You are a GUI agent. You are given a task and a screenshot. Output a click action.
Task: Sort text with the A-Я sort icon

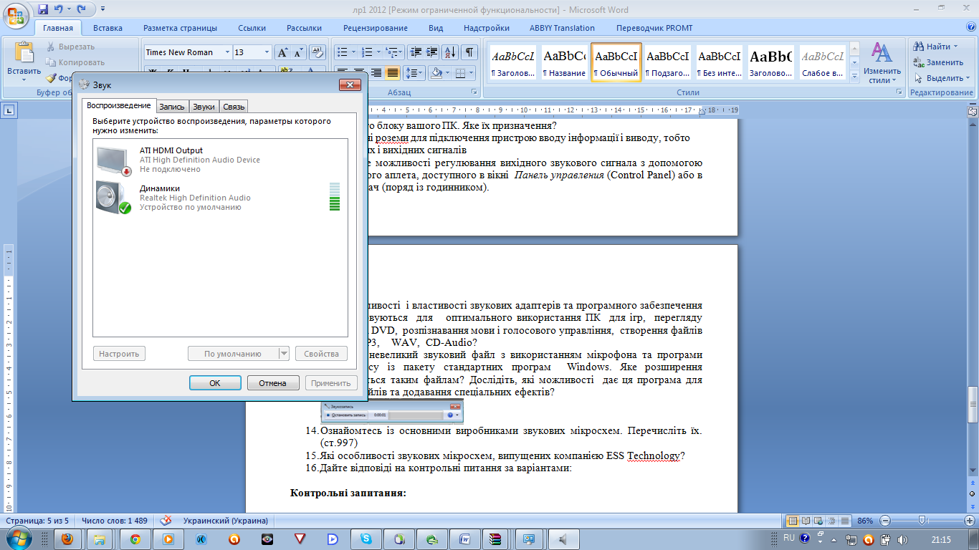pyautogui.click(x=450, y=52)
